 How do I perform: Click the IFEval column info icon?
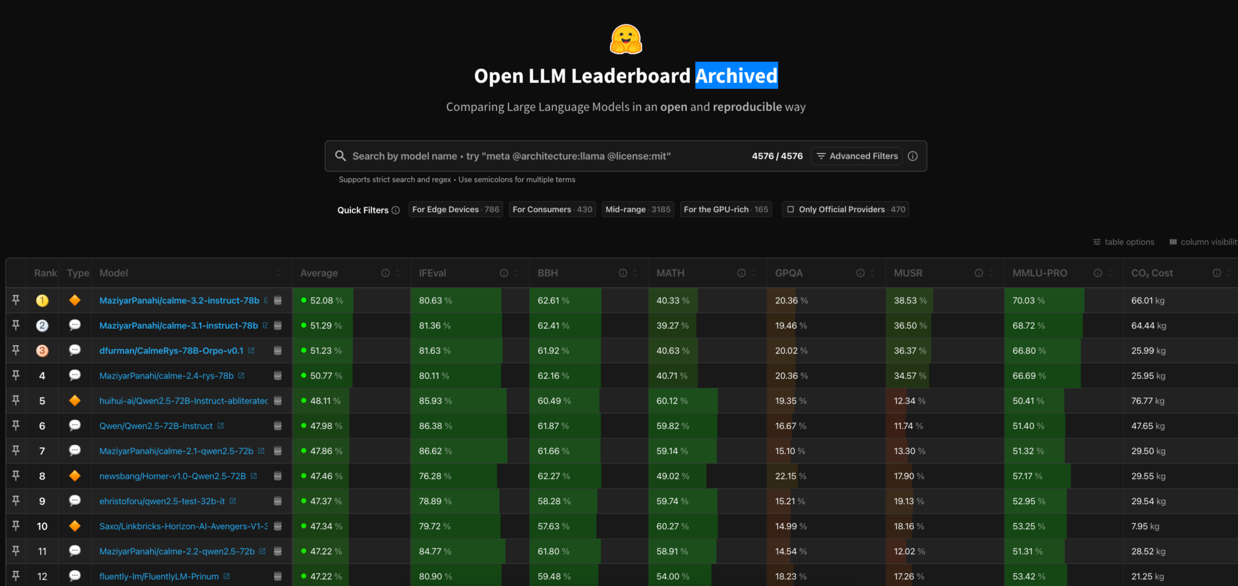(504, 273)
